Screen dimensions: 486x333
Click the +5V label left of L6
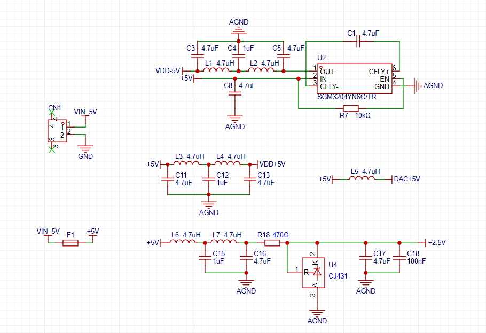click(153, 242)
